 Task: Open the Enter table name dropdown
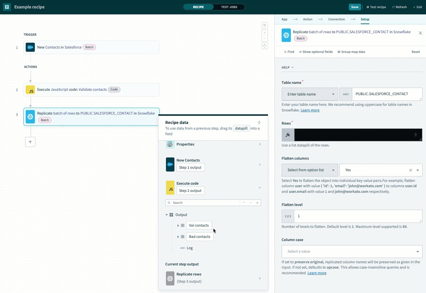click(x=310, y=94)
